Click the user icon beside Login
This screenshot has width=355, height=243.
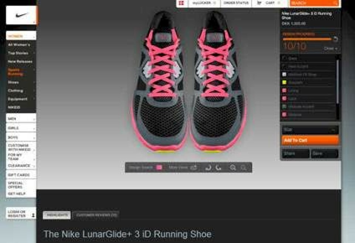click(33, 215)
